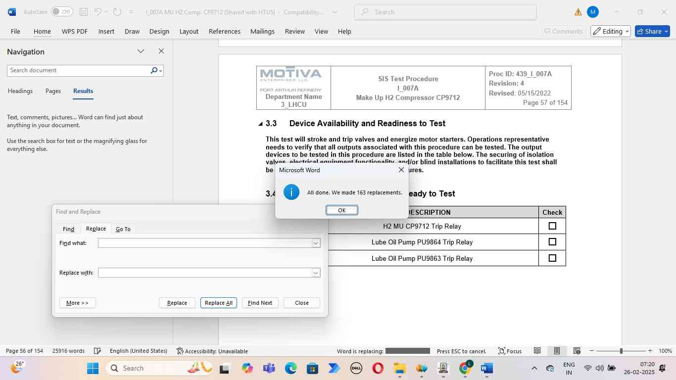676x380 pixels.
Task: Click the Save icon in title bar
Action: pos(84,12)
